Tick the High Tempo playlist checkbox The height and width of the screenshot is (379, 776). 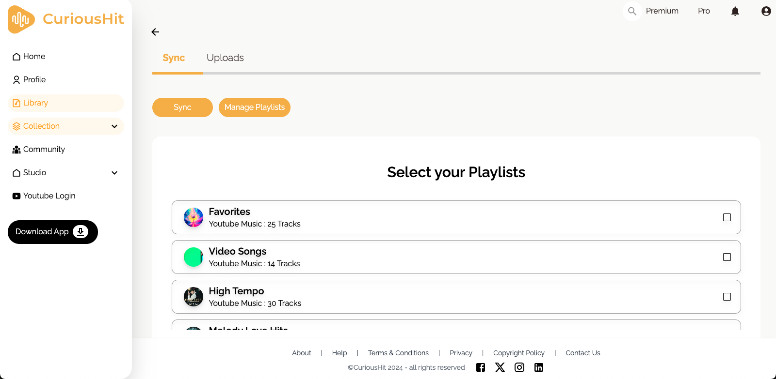click(x=727, y=297)
